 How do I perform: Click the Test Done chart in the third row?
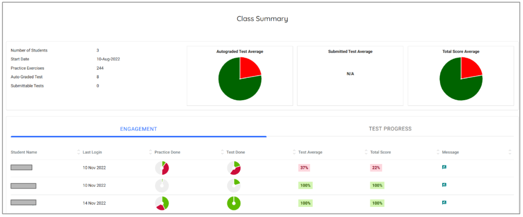point(234,202)
